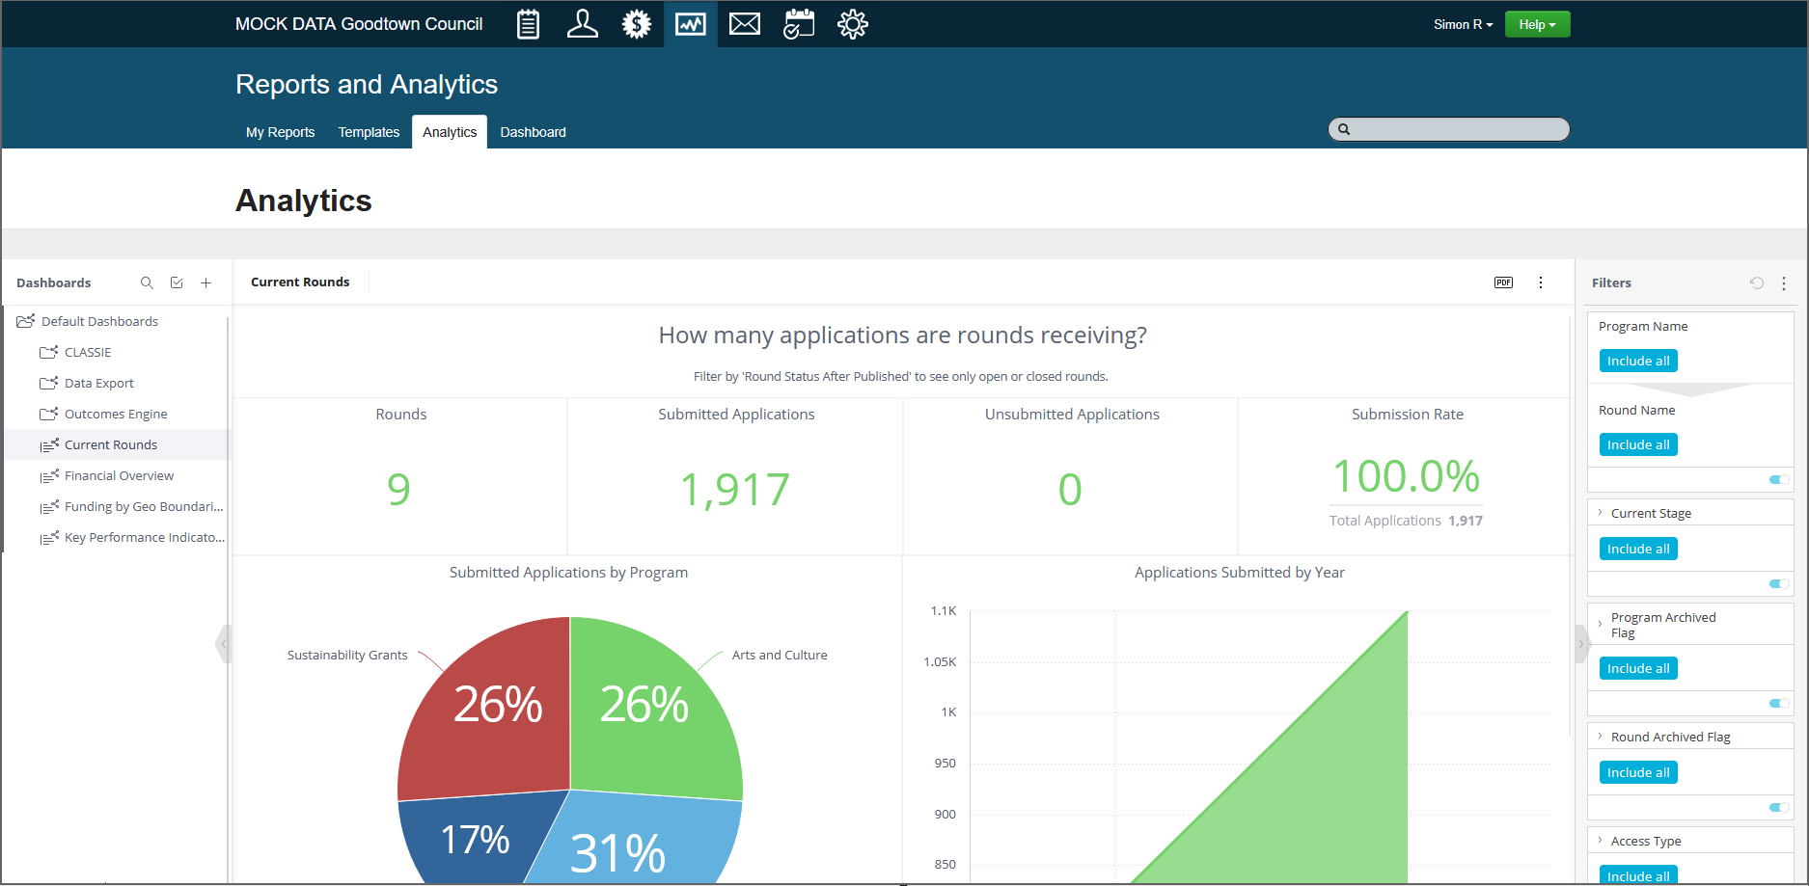Image resolution: width=1809 pixels, height=886 pixels.
Task: Export dashboard using the PDF icon
Action: (x=1503, y=282)
